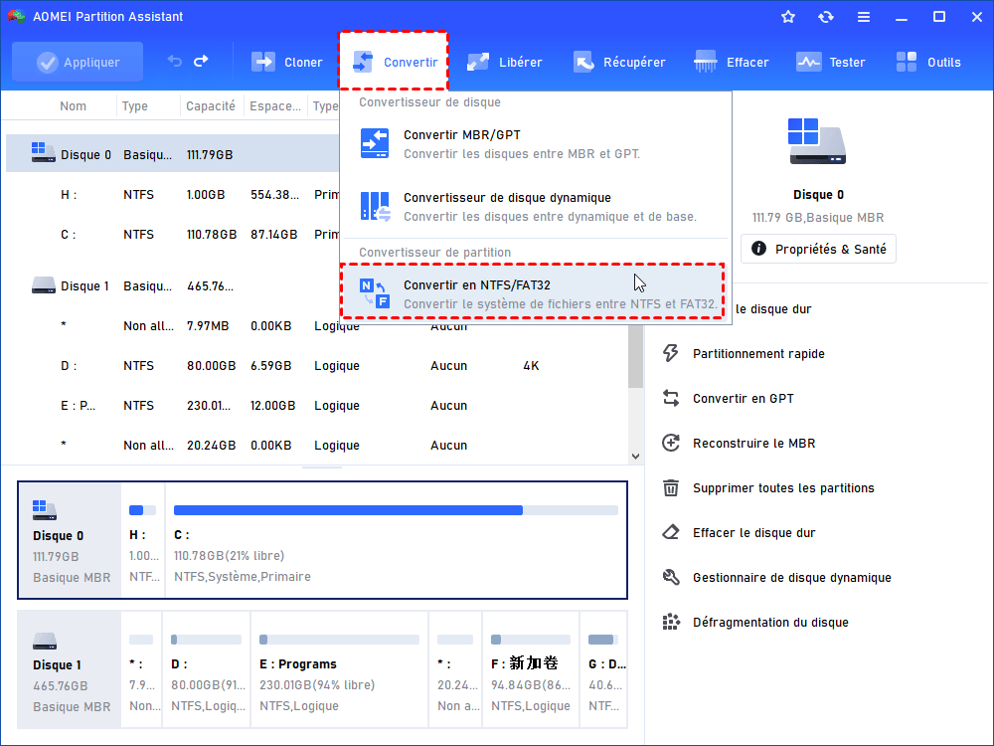
Task: Open the Effacer toolbar item
Action: (732, 62)
